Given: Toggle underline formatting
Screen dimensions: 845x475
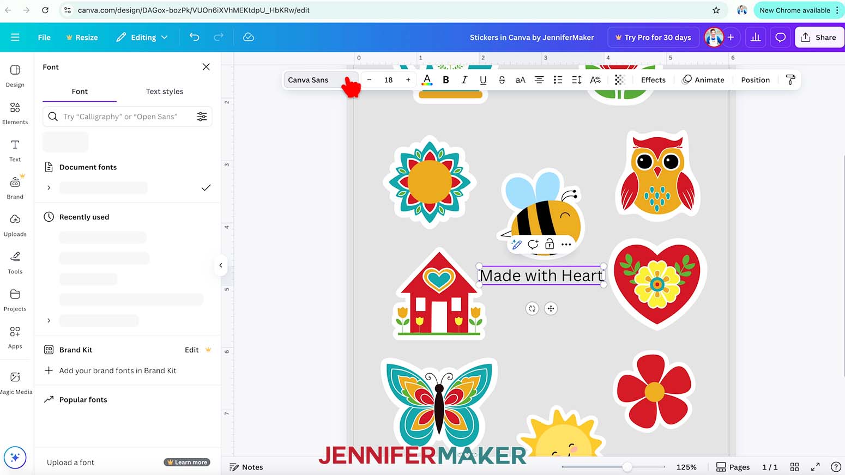Looking at the screenshot, I should coord(483,80).
